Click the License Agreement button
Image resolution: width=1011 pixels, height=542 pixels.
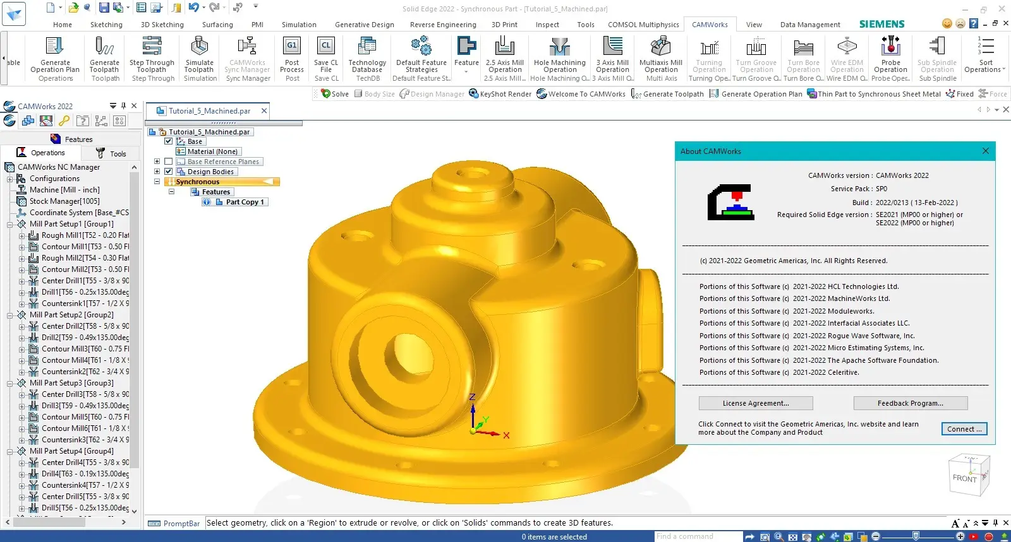756,403
